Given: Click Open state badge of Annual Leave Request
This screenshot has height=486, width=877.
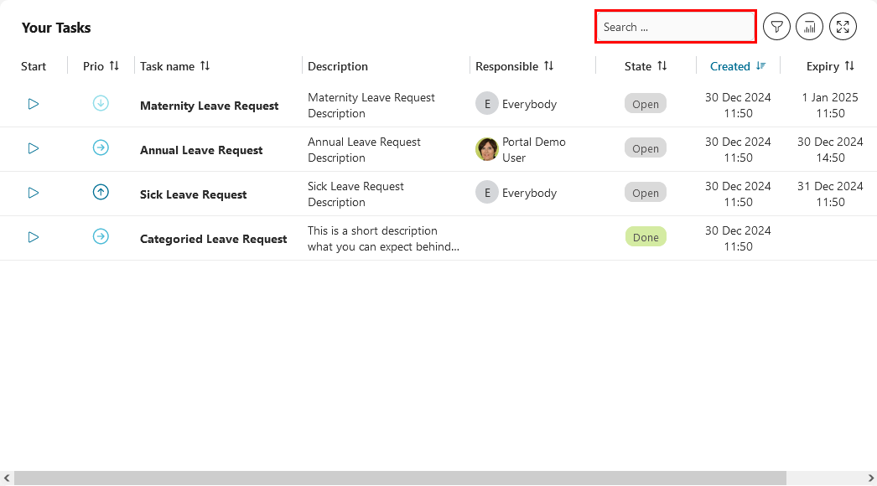Looking at the screenshot, I should click(x=646, y=149).
